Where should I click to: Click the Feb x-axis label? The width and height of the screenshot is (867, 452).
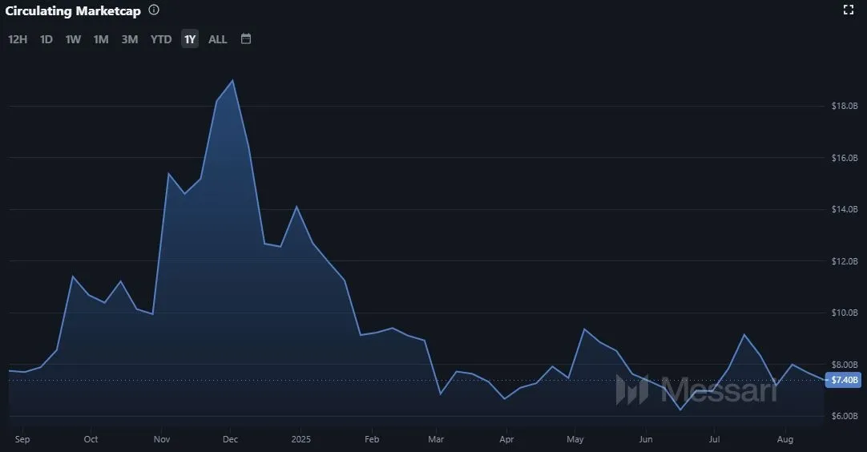pyautogui.click(x=372, y=439)
